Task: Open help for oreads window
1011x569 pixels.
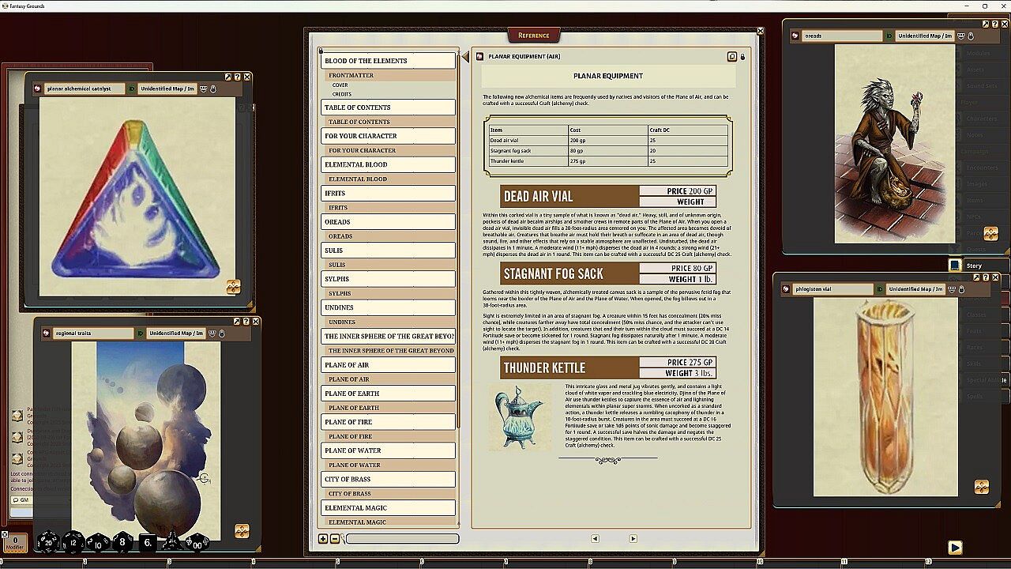Action: click(x=995, y=24)
